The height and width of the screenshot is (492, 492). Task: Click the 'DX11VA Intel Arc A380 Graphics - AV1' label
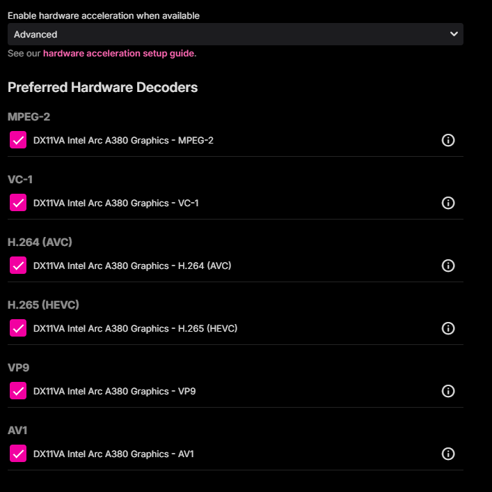click(x=113, y=454)
